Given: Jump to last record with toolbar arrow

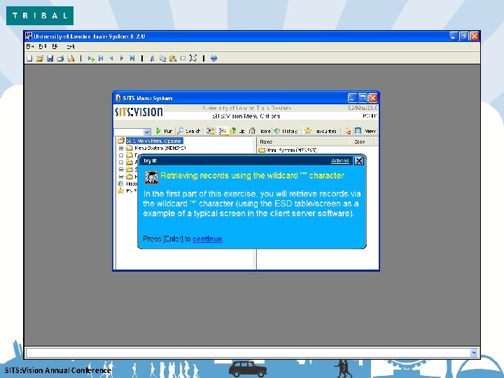Looking at the screenshot, I should 132,58.
